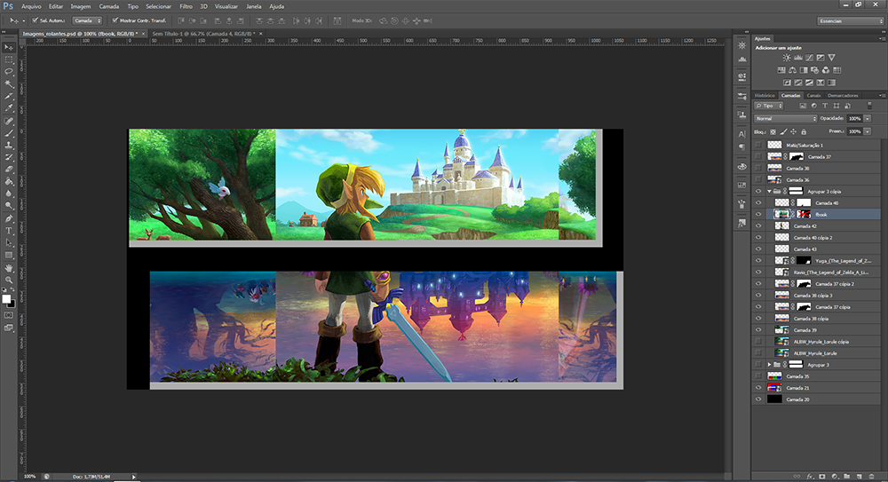Lock all with padlock icon

pos(804,132)
